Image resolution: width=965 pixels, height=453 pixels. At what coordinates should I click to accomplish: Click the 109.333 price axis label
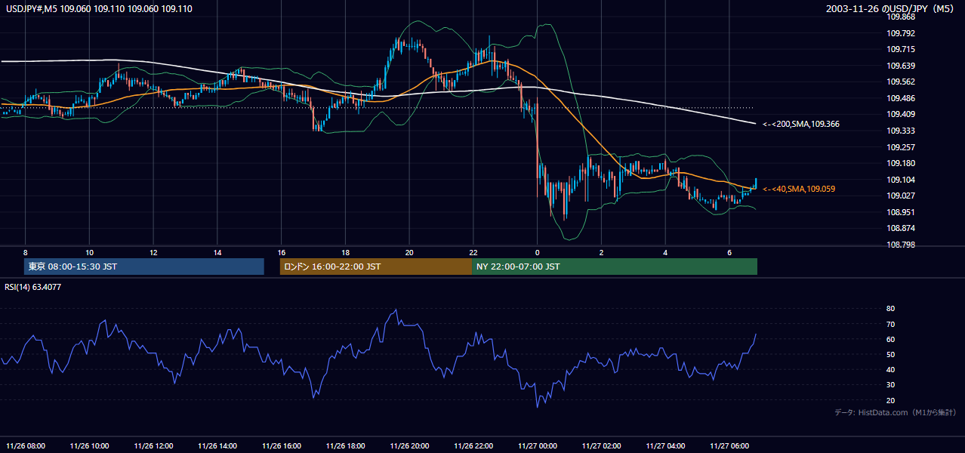point(900,131)
